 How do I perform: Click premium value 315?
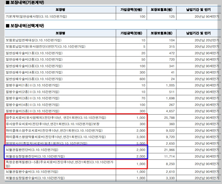point(172,47)
